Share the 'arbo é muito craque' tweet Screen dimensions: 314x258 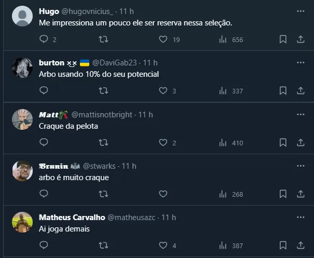click(301, 194)
